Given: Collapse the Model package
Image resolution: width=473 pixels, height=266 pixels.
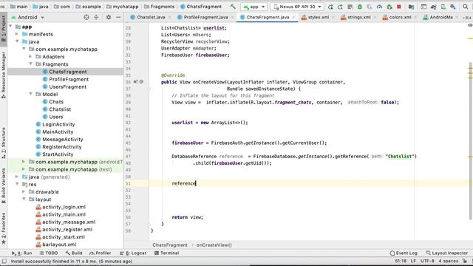Looking at the screenshot, I should coord(30,94).
